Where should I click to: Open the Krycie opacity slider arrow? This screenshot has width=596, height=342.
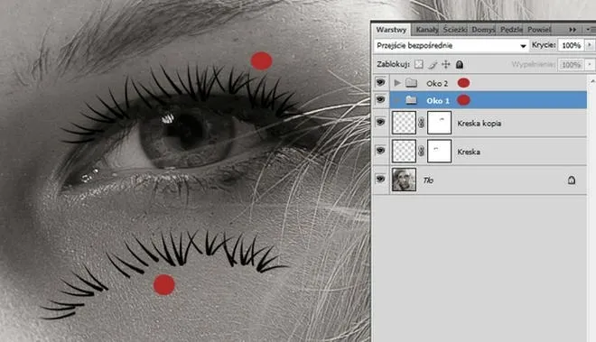point(590,45)
